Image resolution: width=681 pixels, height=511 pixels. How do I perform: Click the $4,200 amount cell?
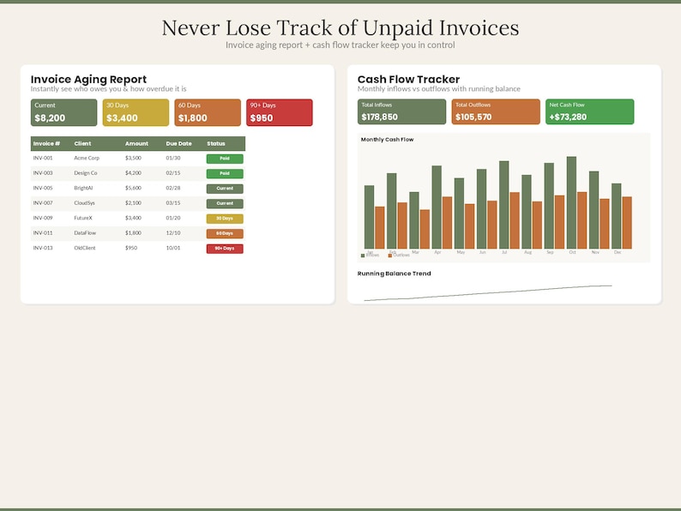pos(133,173)
